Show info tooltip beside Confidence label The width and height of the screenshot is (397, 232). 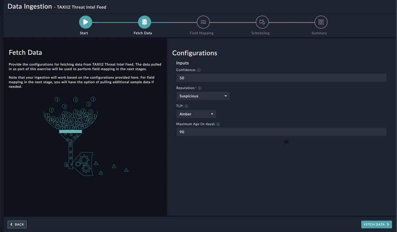199,70
